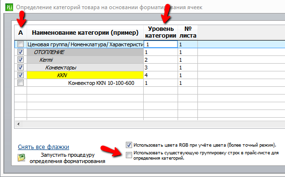Click the A column header
The width and height of the screenshot is (285, 177).
coord(20,33)
